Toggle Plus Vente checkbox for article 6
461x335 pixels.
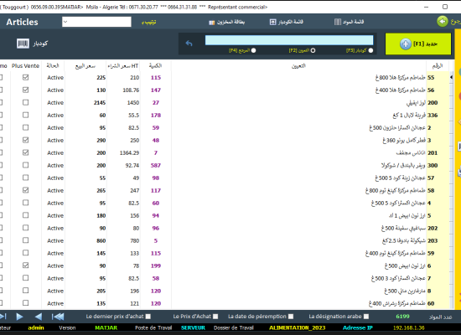pos(26,265)
